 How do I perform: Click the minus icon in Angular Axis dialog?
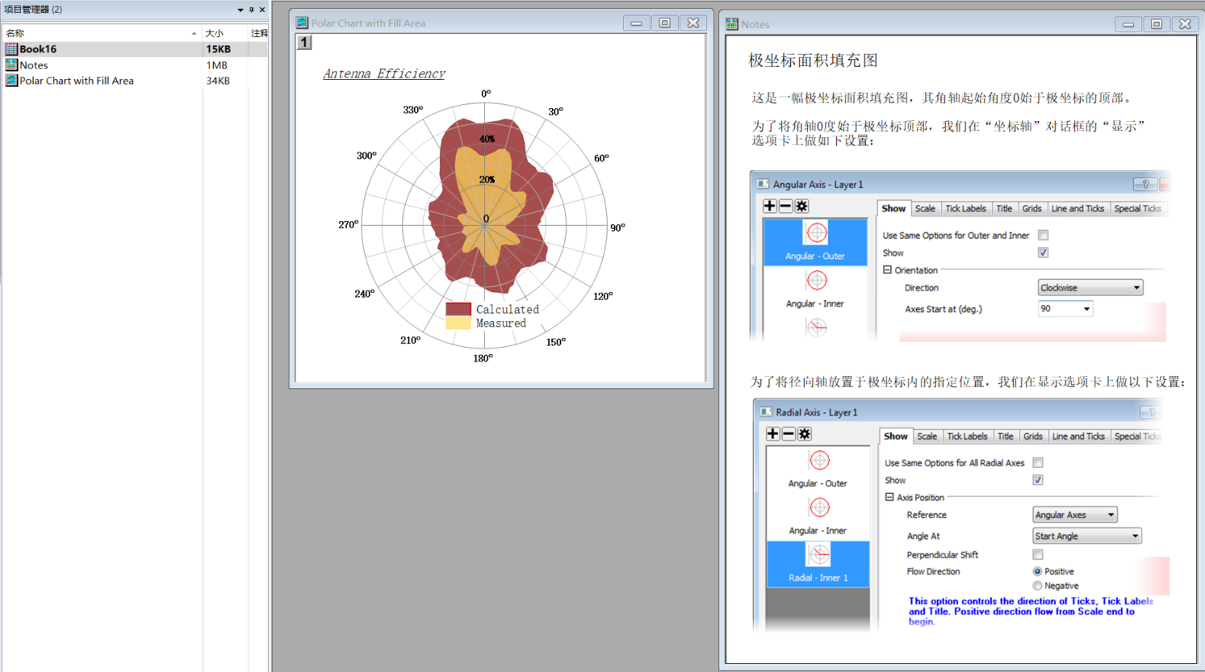tap(785, 207)
